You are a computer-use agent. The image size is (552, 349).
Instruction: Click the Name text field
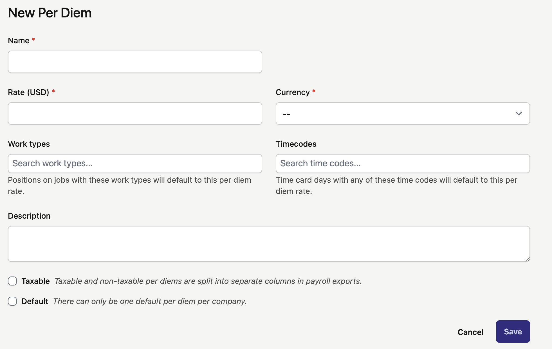[135, 62]
